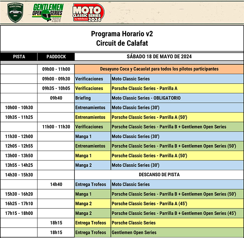
Task: Select the PISTA column header
Action: click(x=19, y=57)
